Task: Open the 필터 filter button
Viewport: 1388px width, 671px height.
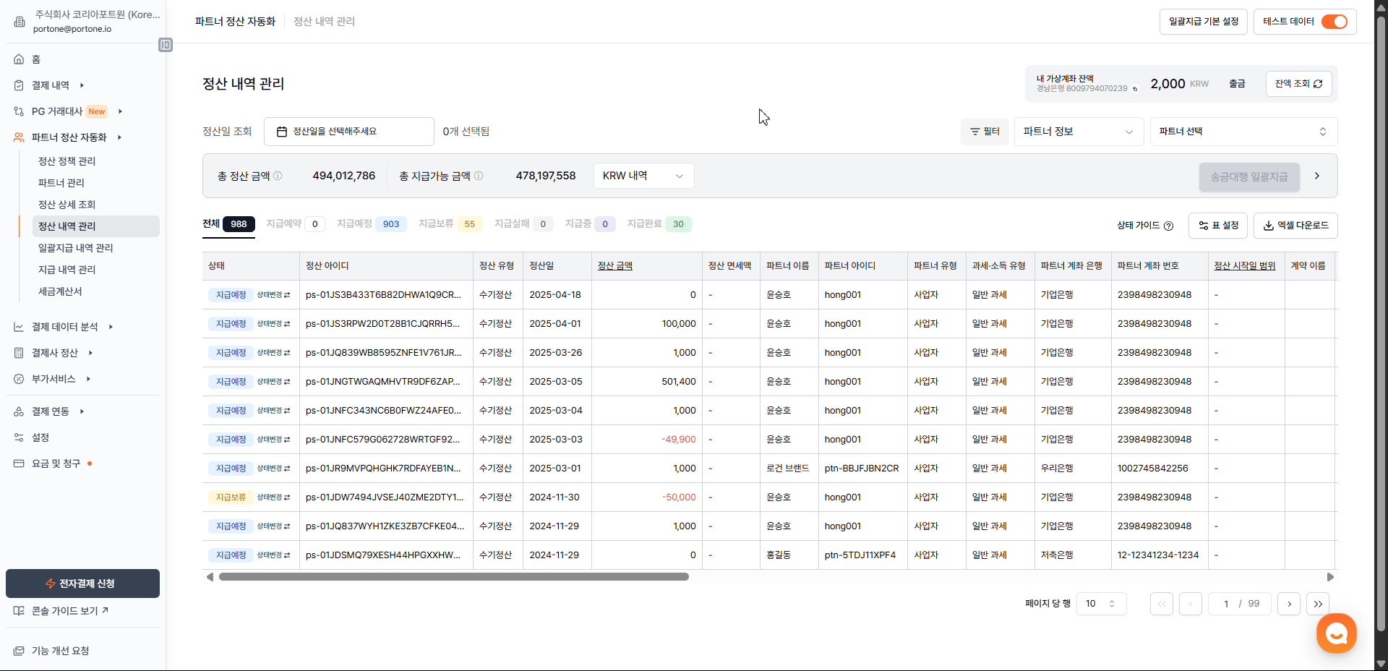Action: click(984, 132)
